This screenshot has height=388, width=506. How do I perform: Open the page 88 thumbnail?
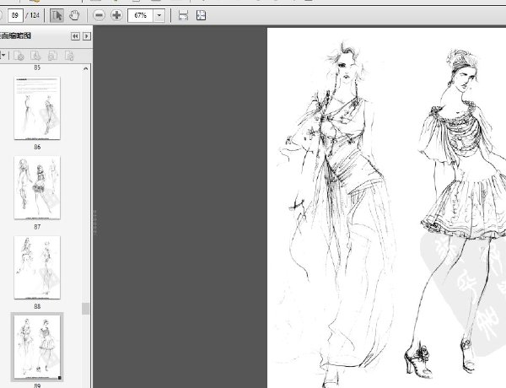(37, 267)
